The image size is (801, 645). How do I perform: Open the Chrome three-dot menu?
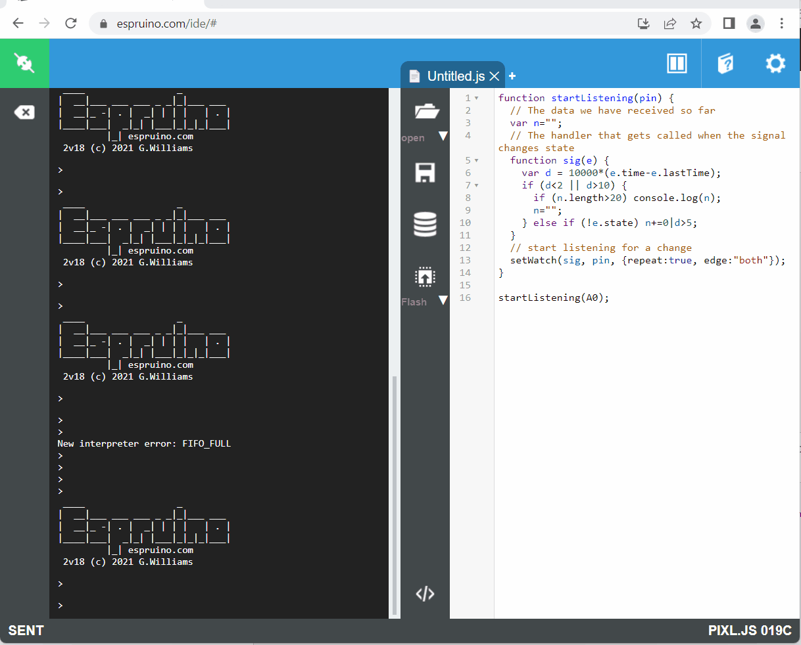coord(781,24)
